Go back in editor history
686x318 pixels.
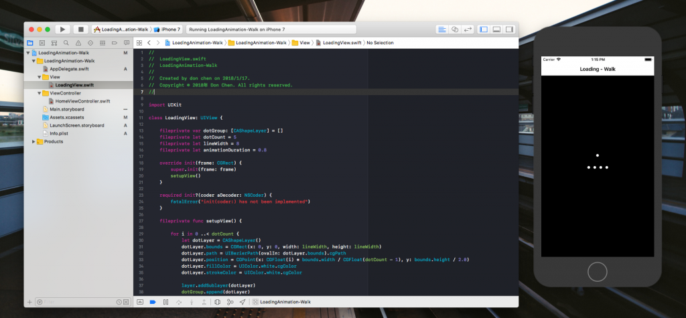coord(149,43)
